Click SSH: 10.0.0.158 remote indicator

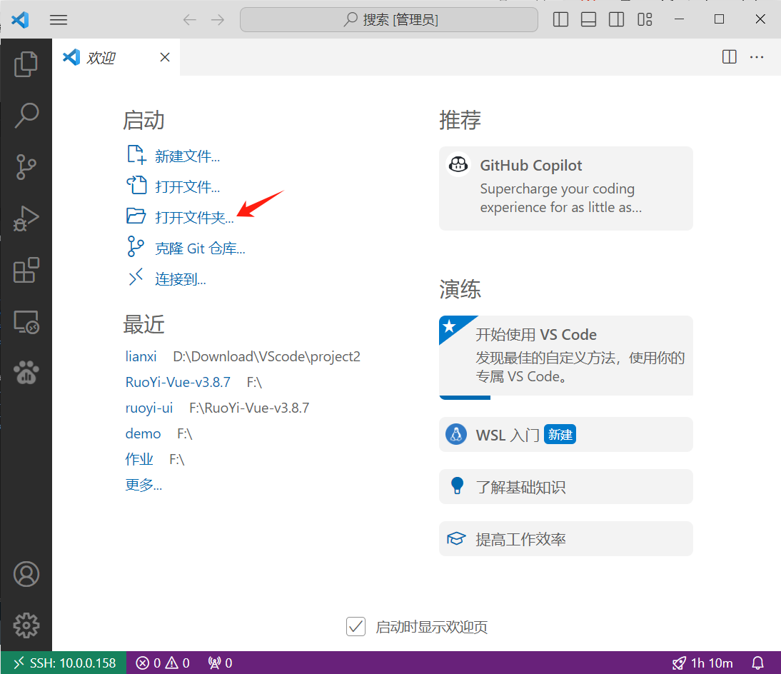(x=64, y=663)
